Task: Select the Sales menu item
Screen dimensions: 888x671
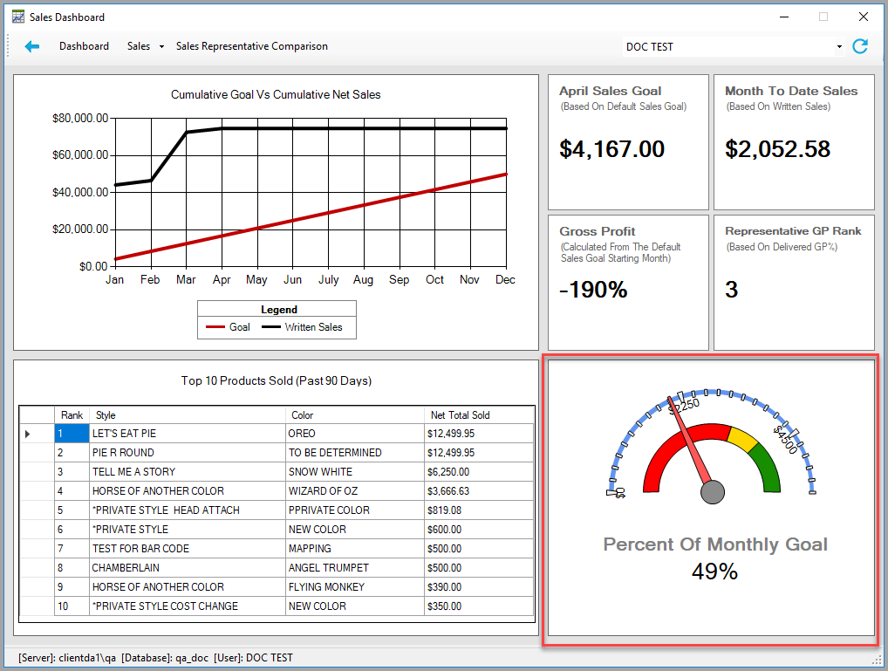Action: 138,46
